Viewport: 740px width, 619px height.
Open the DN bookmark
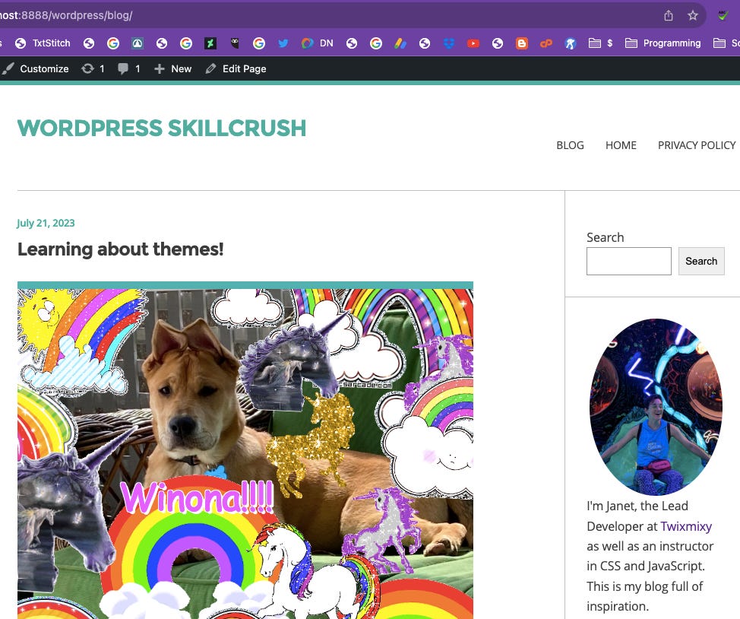point(318,43)
